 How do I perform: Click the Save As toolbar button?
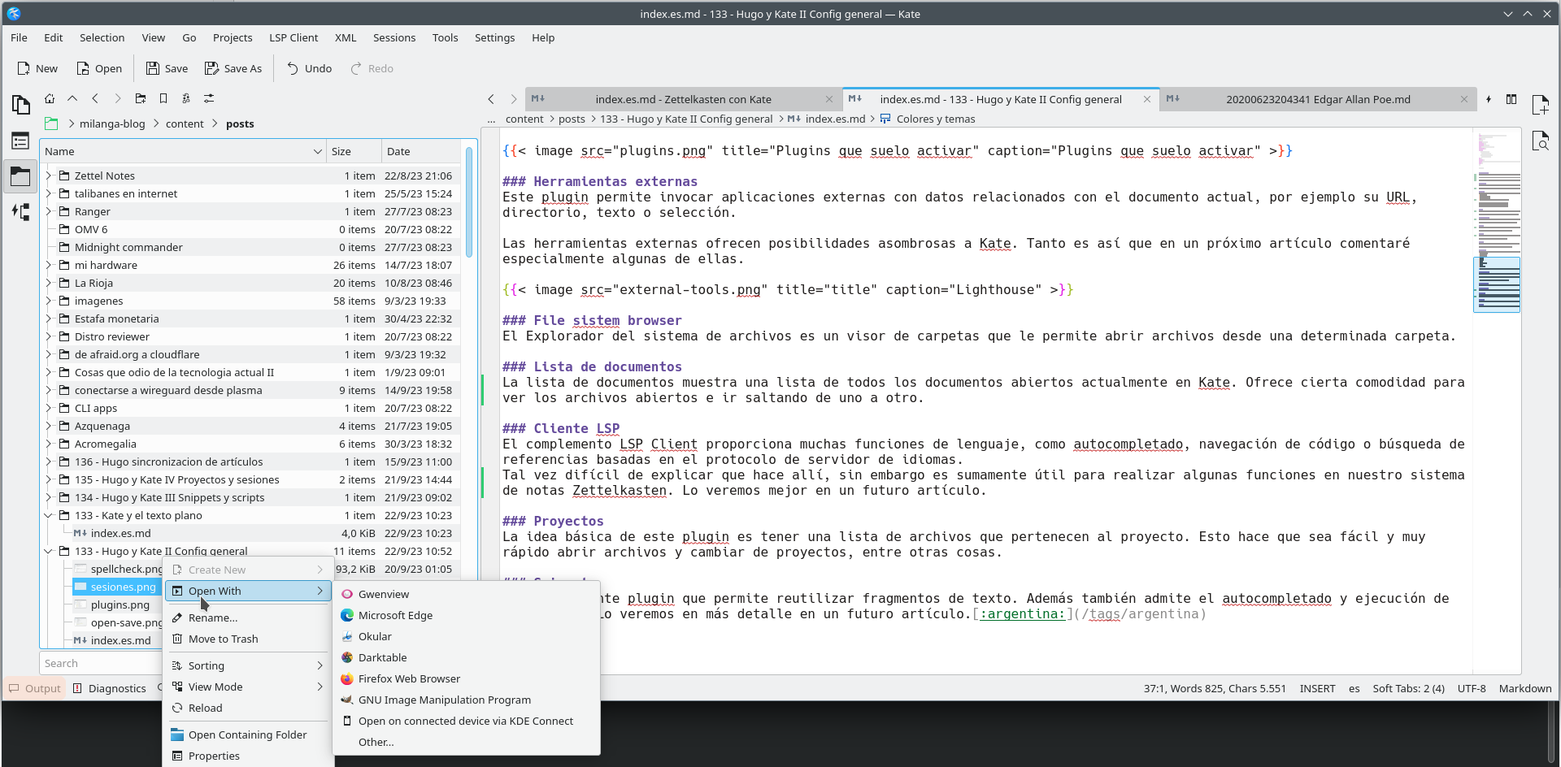click(233, 68)
